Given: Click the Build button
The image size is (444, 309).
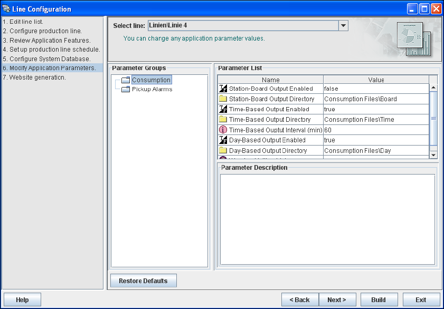Looking at the screenshot, I should pos(379,300).
